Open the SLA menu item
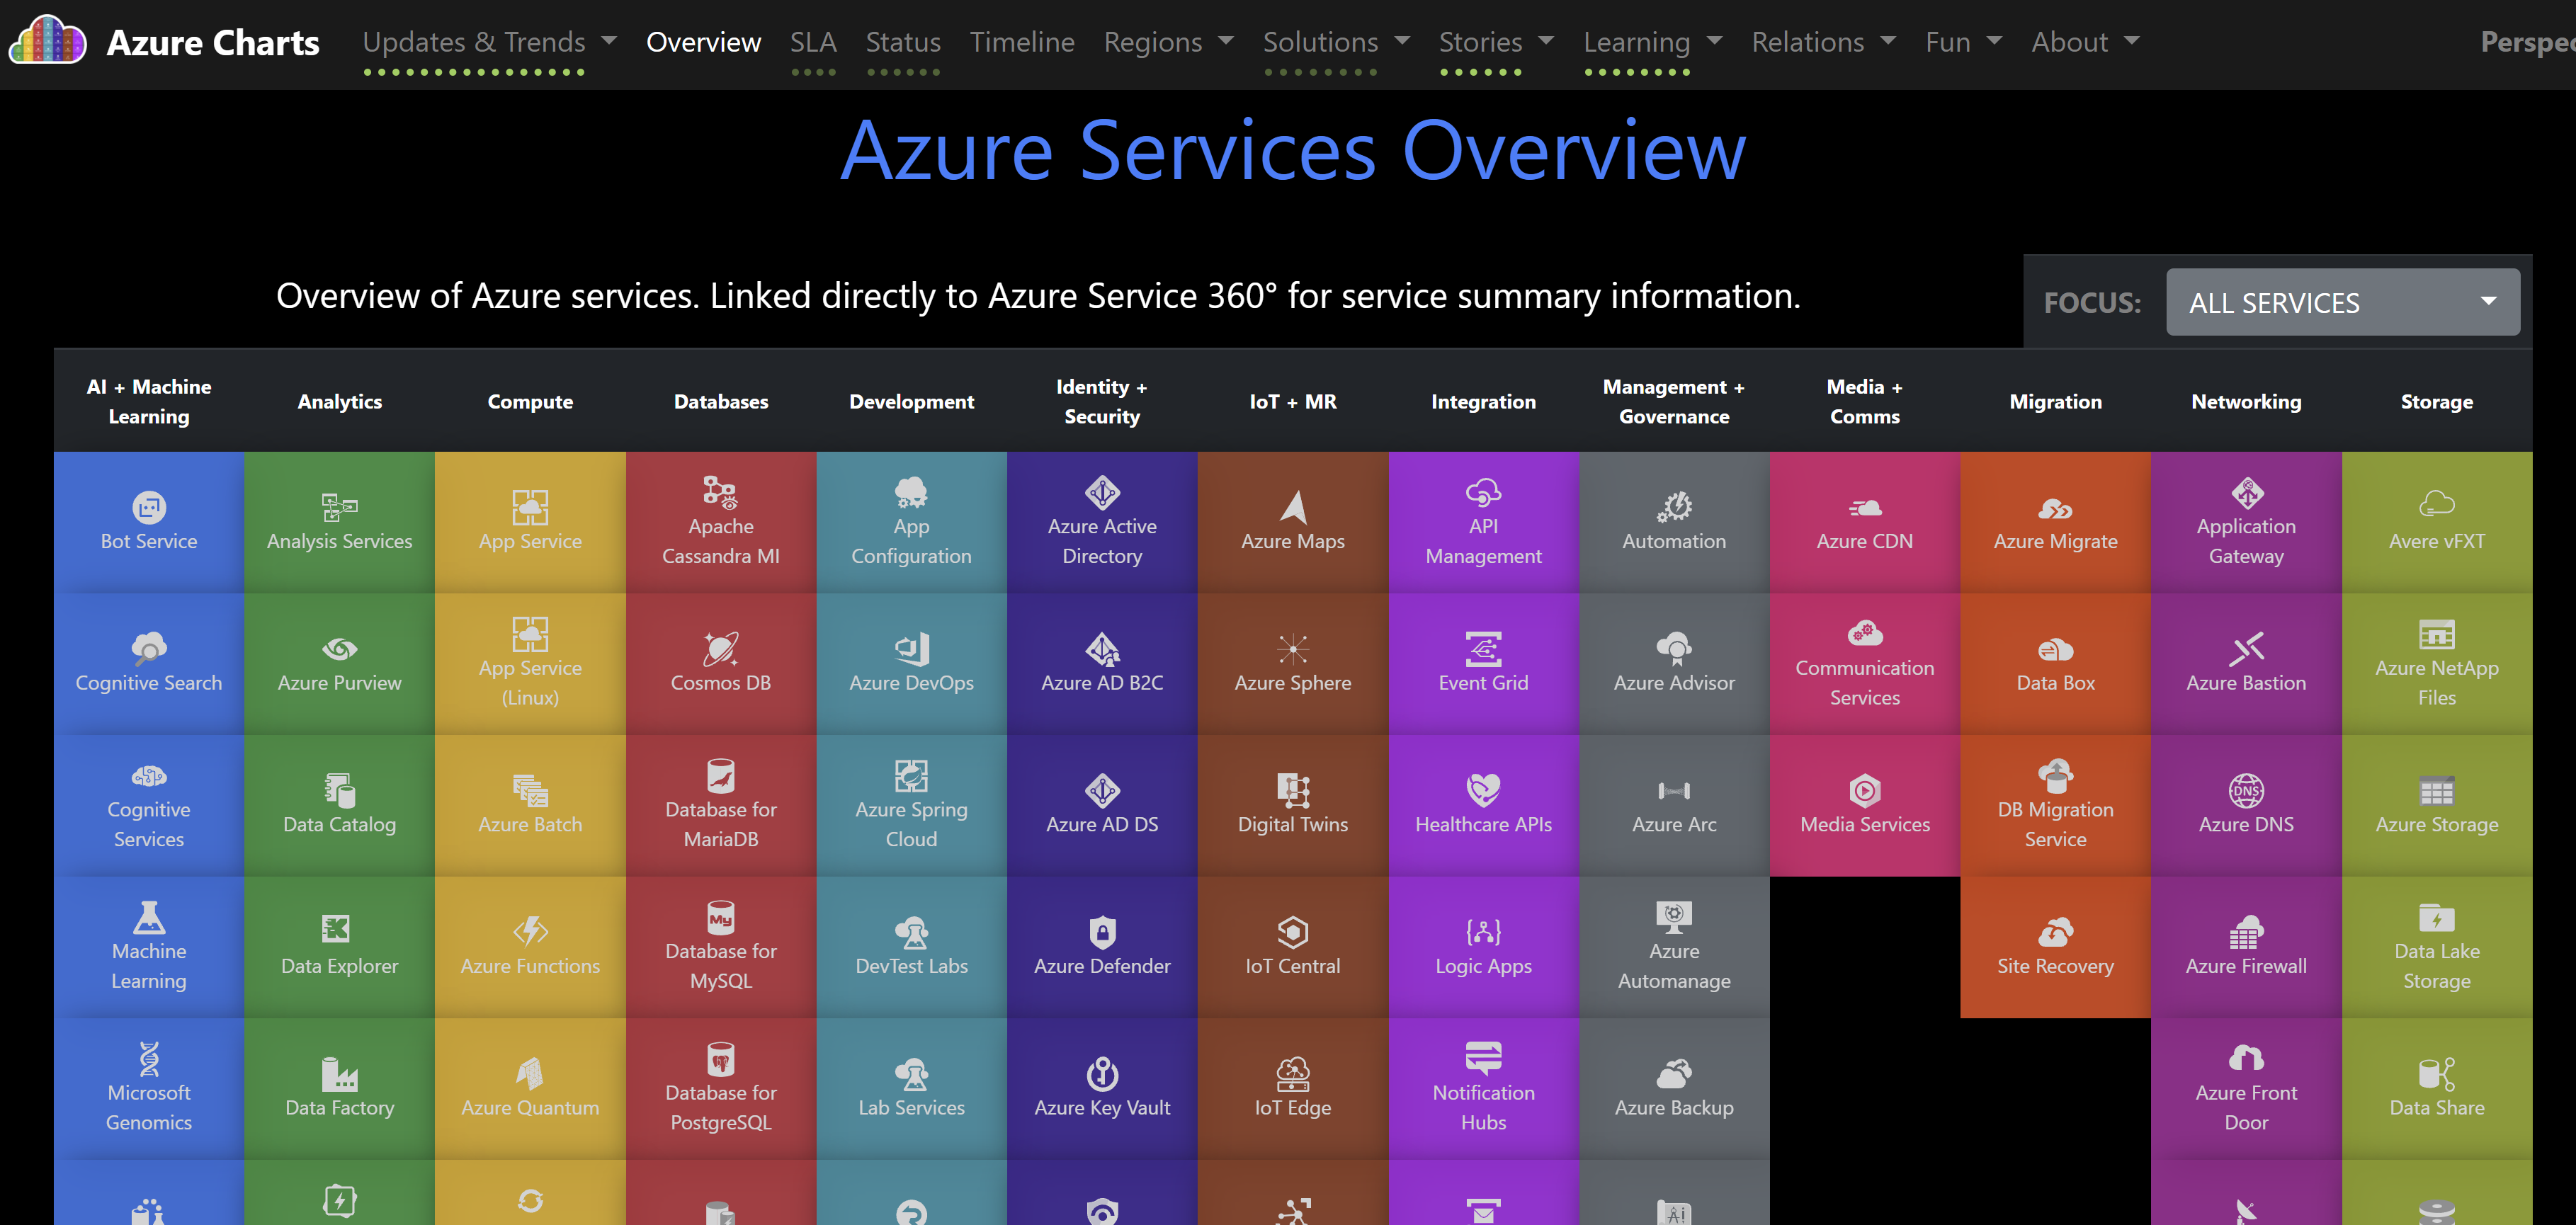 coord(813,41)
